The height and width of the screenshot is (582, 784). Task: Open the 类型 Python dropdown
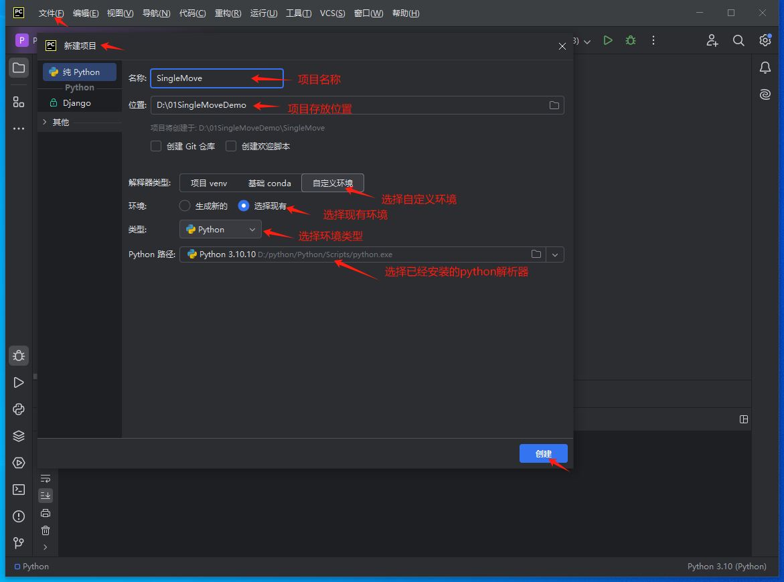coord(220,230)
